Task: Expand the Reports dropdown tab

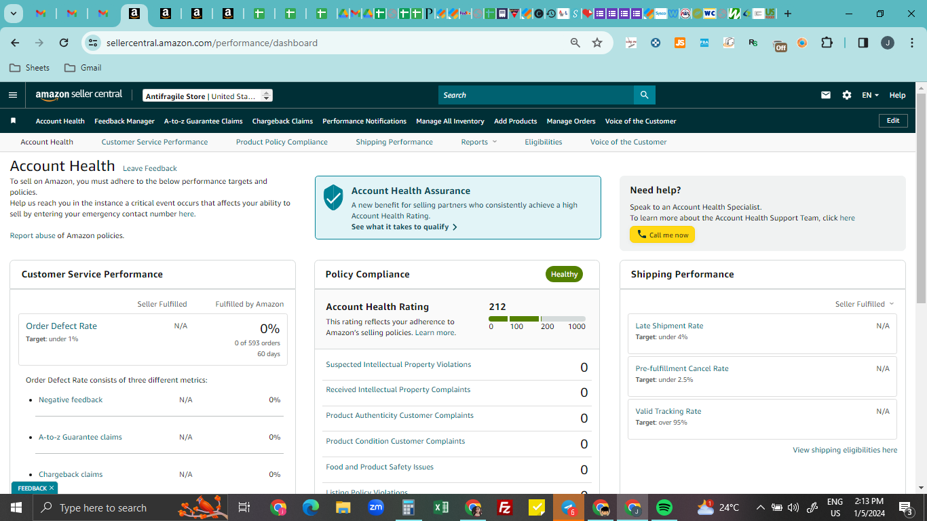Action: pos(478,142)
